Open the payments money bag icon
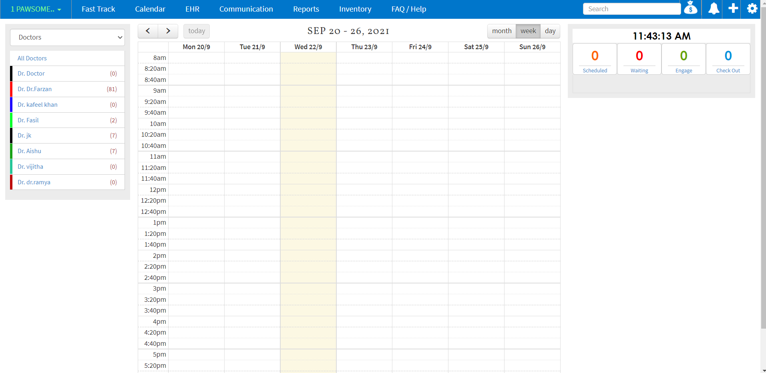The height and width of the screenshot is (373, 766). coord(691,8)
